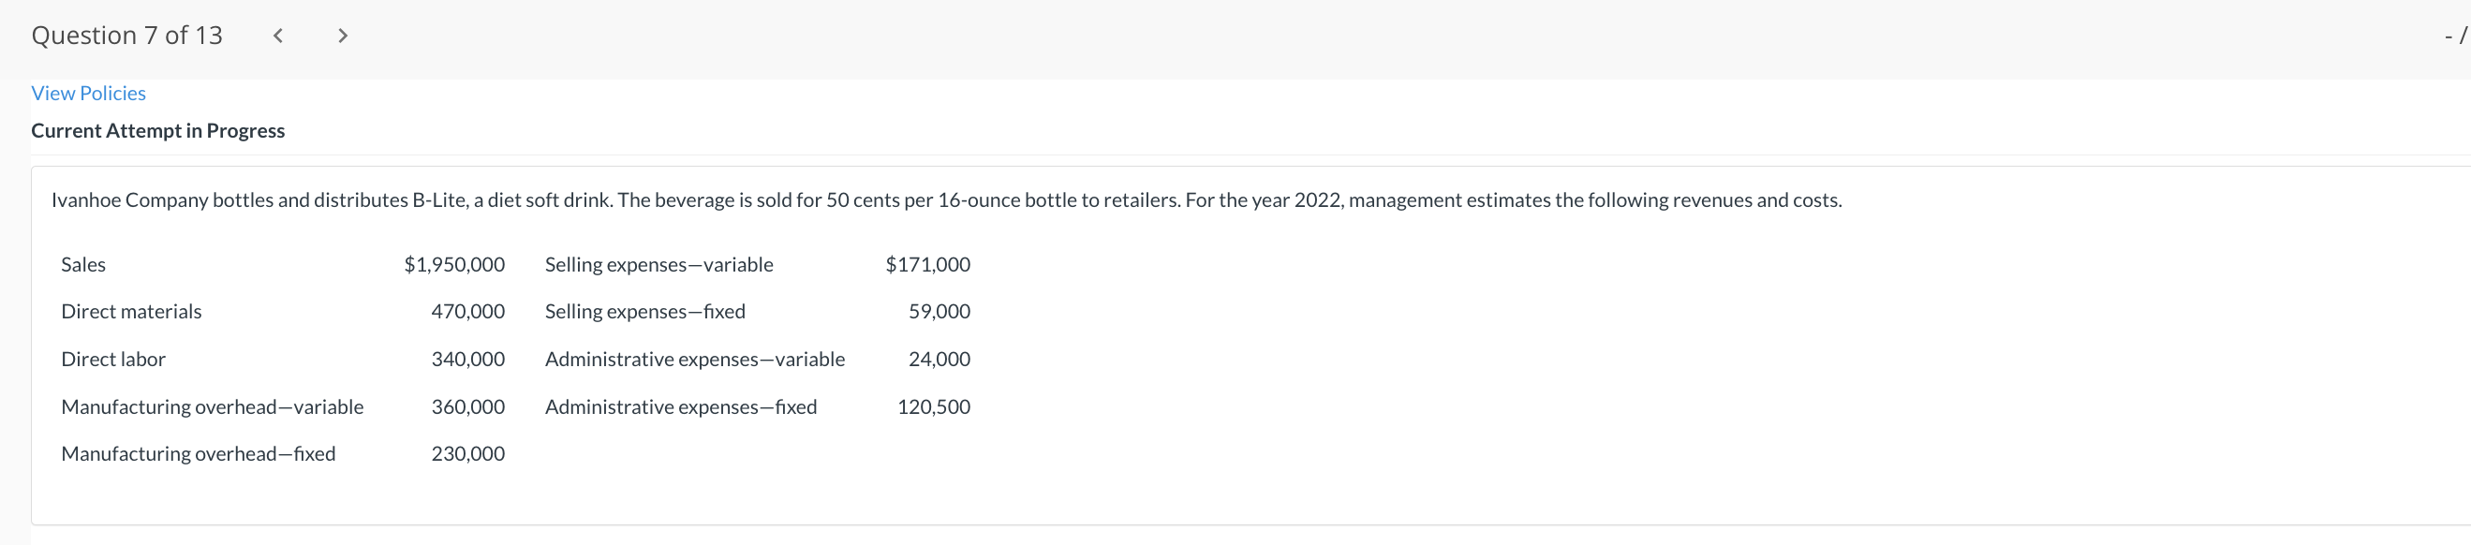Open the View Policies link
The height and width of the screenshot is (545, 2471).
[88, 93]
